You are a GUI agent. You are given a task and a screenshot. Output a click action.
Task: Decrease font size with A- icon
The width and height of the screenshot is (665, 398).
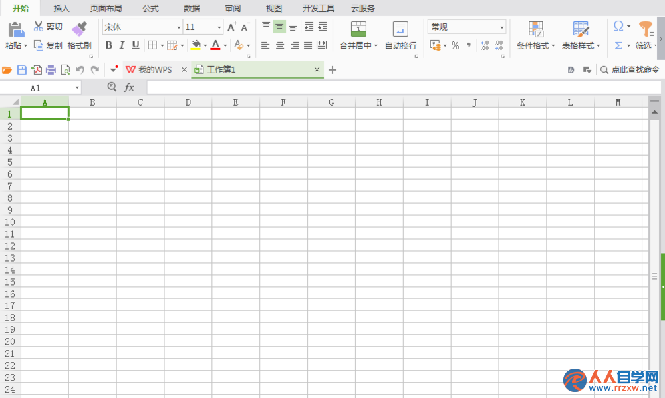pyautogui.click(x=245, y=27)
